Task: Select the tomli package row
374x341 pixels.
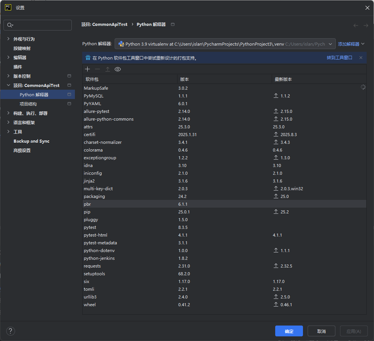Action: point(224,289)
